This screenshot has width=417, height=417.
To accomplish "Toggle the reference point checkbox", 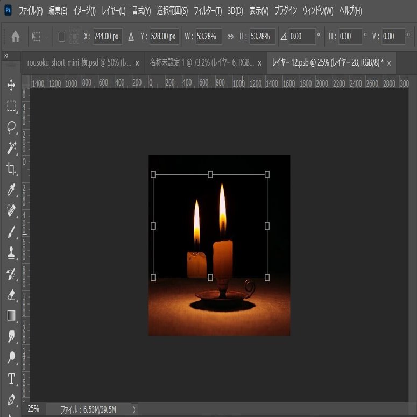I will coord(61,37).
